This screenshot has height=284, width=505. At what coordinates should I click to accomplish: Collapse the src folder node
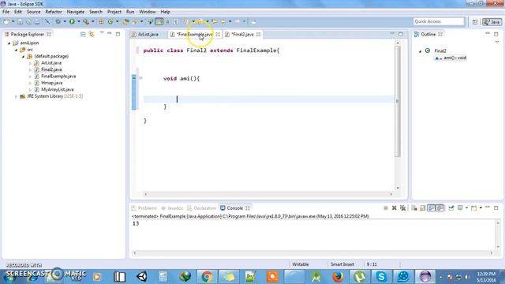click(x=16, y=50)
